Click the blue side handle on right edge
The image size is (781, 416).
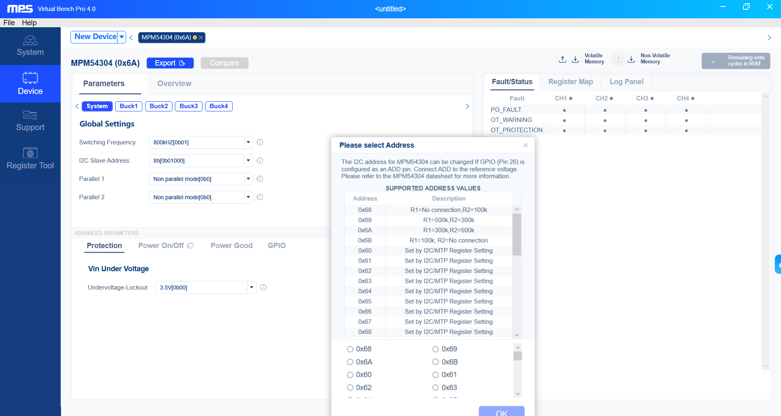point(778,264)
